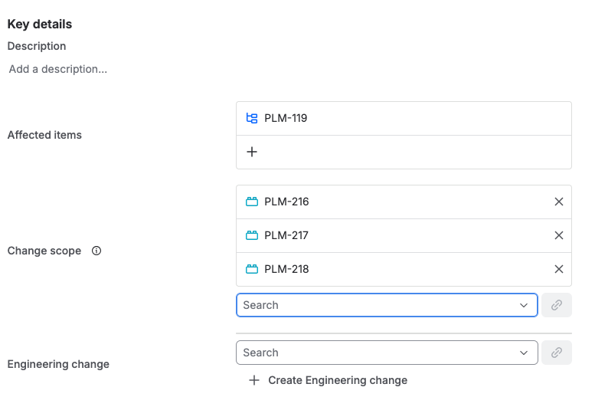Open change scope item PLM-218
Viewport: 595px width, 397px height.
pyautogui.click(x=286, y=269)
